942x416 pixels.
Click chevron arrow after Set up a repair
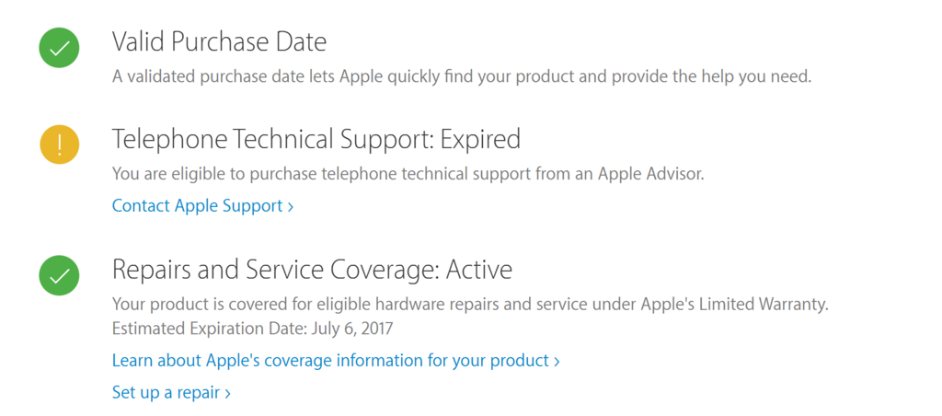(x=227, y=394)
